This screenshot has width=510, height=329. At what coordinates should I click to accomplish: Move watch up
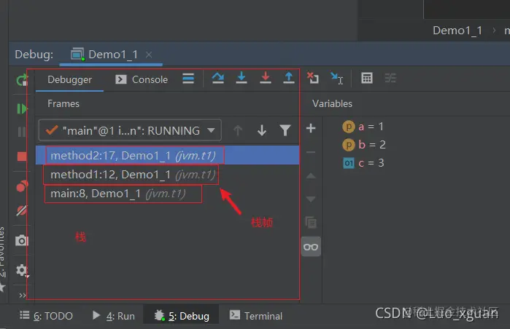click(311, 176)
